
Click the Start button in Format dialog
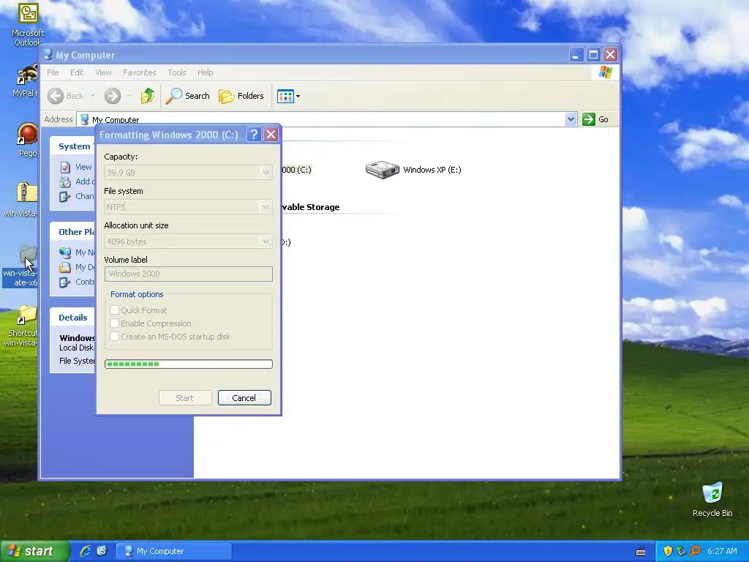185,398
